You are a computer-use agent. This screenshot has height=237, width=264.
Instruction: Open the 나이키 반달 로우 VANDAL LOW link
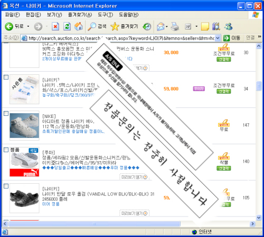coord(98,196)
